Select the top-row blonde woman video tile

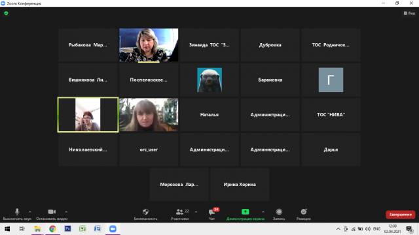[149, 45]
